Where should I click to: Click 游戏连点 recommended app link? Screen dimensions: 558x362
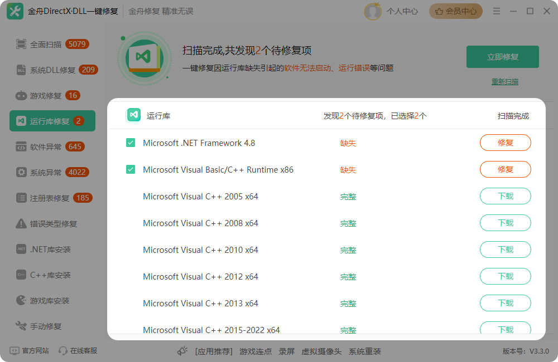(x=256, y=351)
